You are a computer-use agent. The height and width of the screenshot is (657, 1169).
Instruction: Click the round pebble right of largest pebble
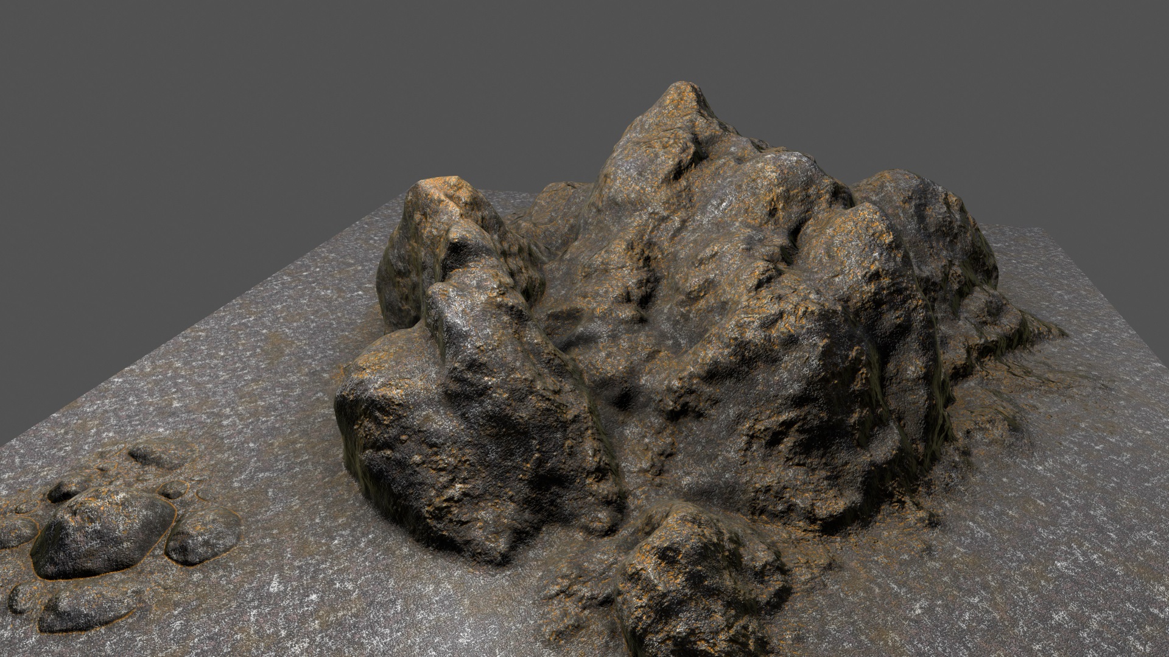click(x=203, y=535)
